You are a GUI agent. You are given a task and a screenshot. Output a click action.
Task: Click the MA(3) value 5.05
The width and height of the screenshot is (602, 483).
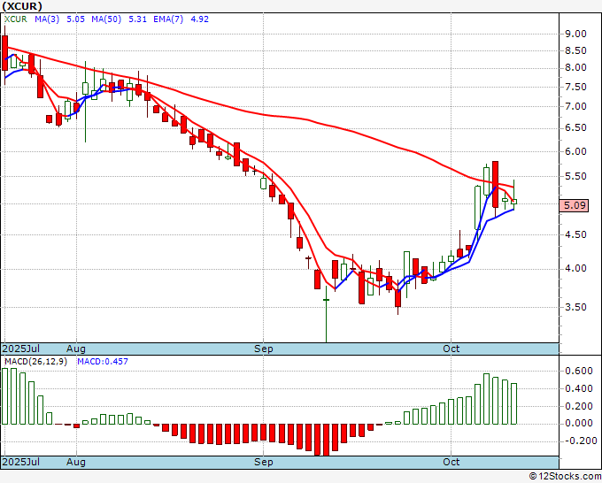click(x=75, y=19)
